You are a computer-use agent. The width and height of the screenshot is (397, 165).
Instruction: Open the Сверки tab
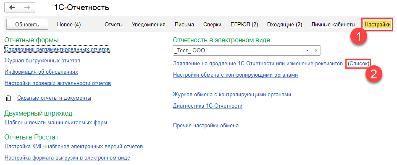[x=212, y=24]
